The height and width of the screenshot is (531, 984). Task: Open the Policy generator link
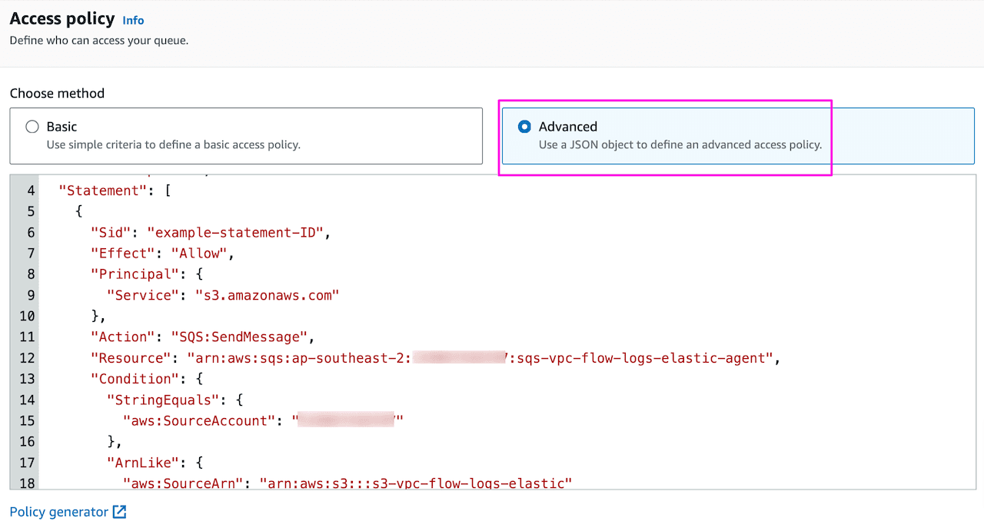59,512
